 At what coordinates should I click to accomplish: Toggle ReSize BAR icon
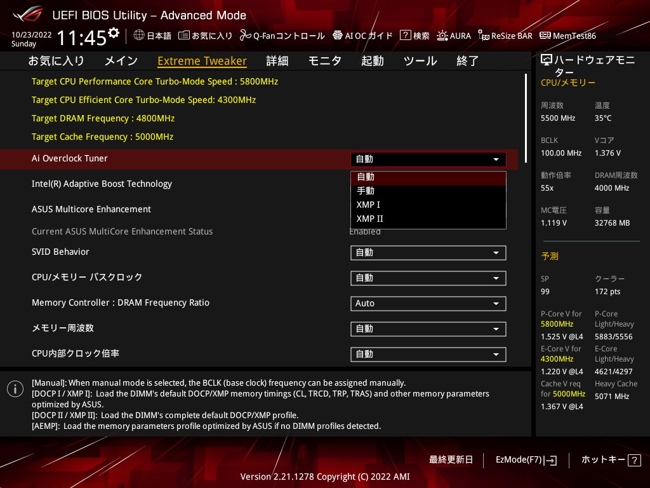tap(483, 36)
